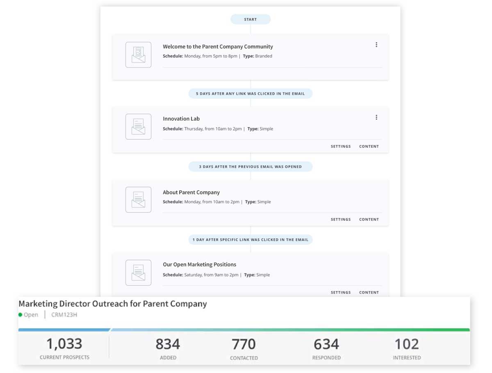Viewport: 492px width, 373px height.
Task: Open Content for About Parent Company email
Action: (x=369, y=219)
